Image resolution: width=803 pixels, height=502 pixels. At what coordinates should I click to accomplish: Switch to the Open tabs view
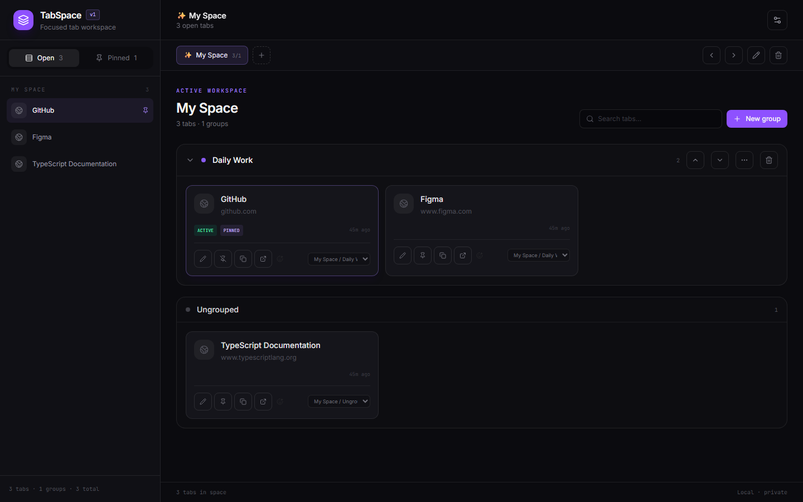click(44, 58)
